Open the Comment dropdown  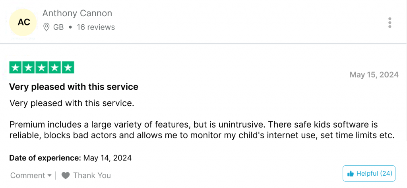pyautogui.click(x=31, y=176)
